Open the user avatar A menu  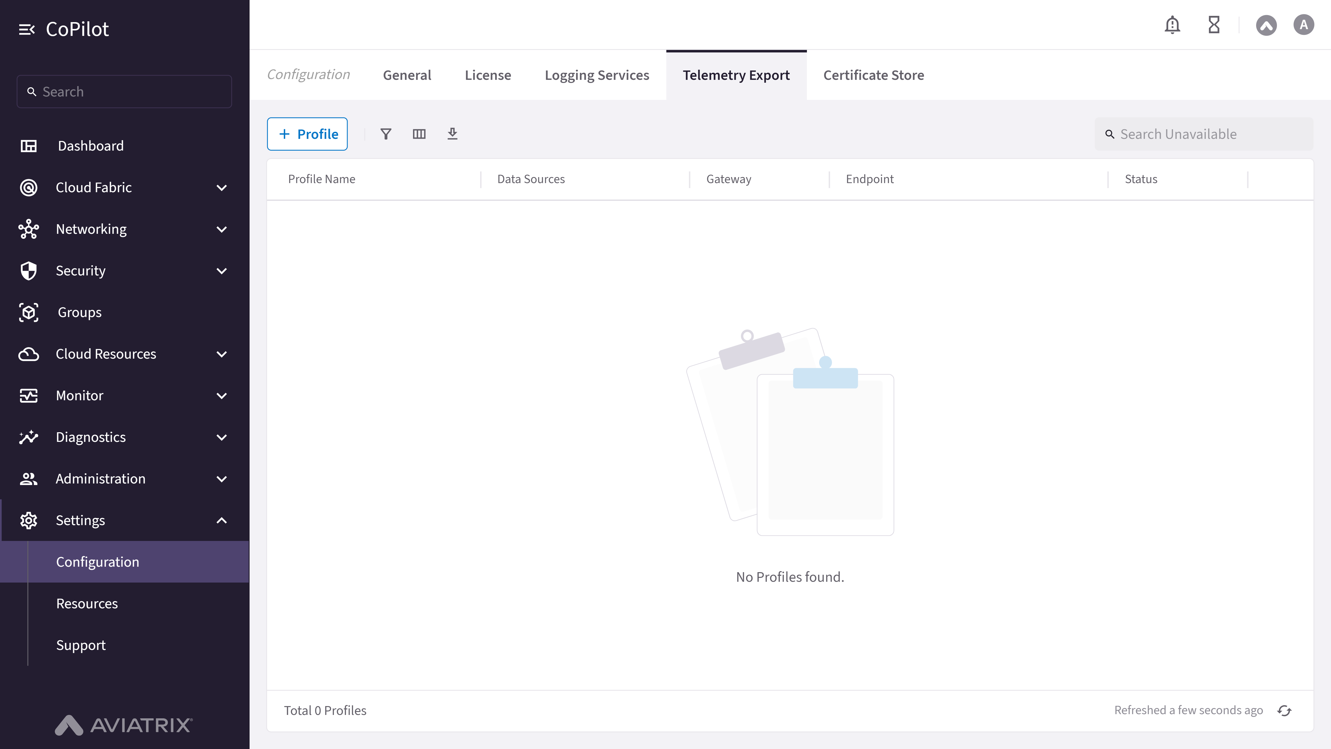pyautogui.click(x=1303, y=25)
